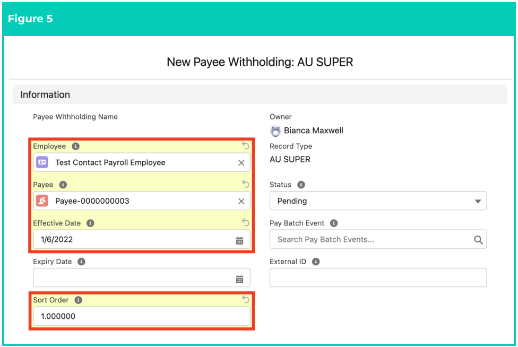This screenshot has width=518, height=347.
Task: Click the Record Type label
Action: (x=291, y=146)
